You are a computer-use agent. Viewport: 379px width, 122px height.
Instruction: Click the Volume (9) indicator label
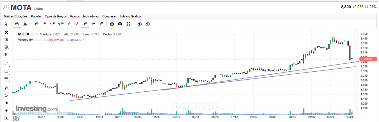[26, 40]
